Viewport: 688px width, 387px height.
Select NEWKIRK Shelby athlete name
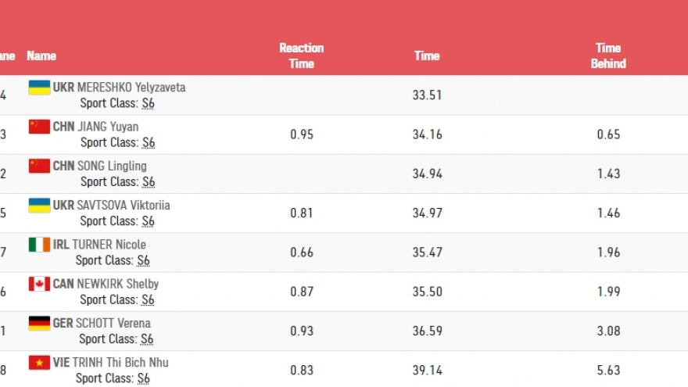(117, 284)
